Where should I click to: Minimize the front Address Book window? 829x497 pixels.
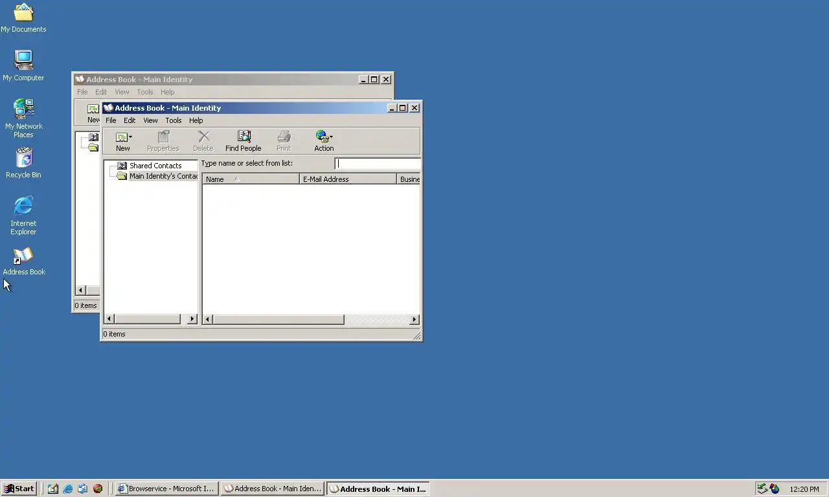pos(392,108)
